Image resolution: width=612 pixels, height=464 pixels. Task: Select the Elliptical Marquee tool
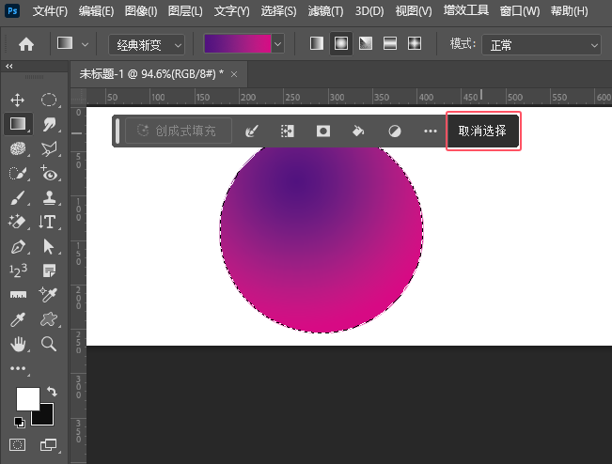pyautogui.click(x=49, y=101)
